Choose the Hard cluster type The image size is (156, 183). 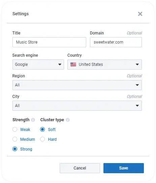click(42, 139)
